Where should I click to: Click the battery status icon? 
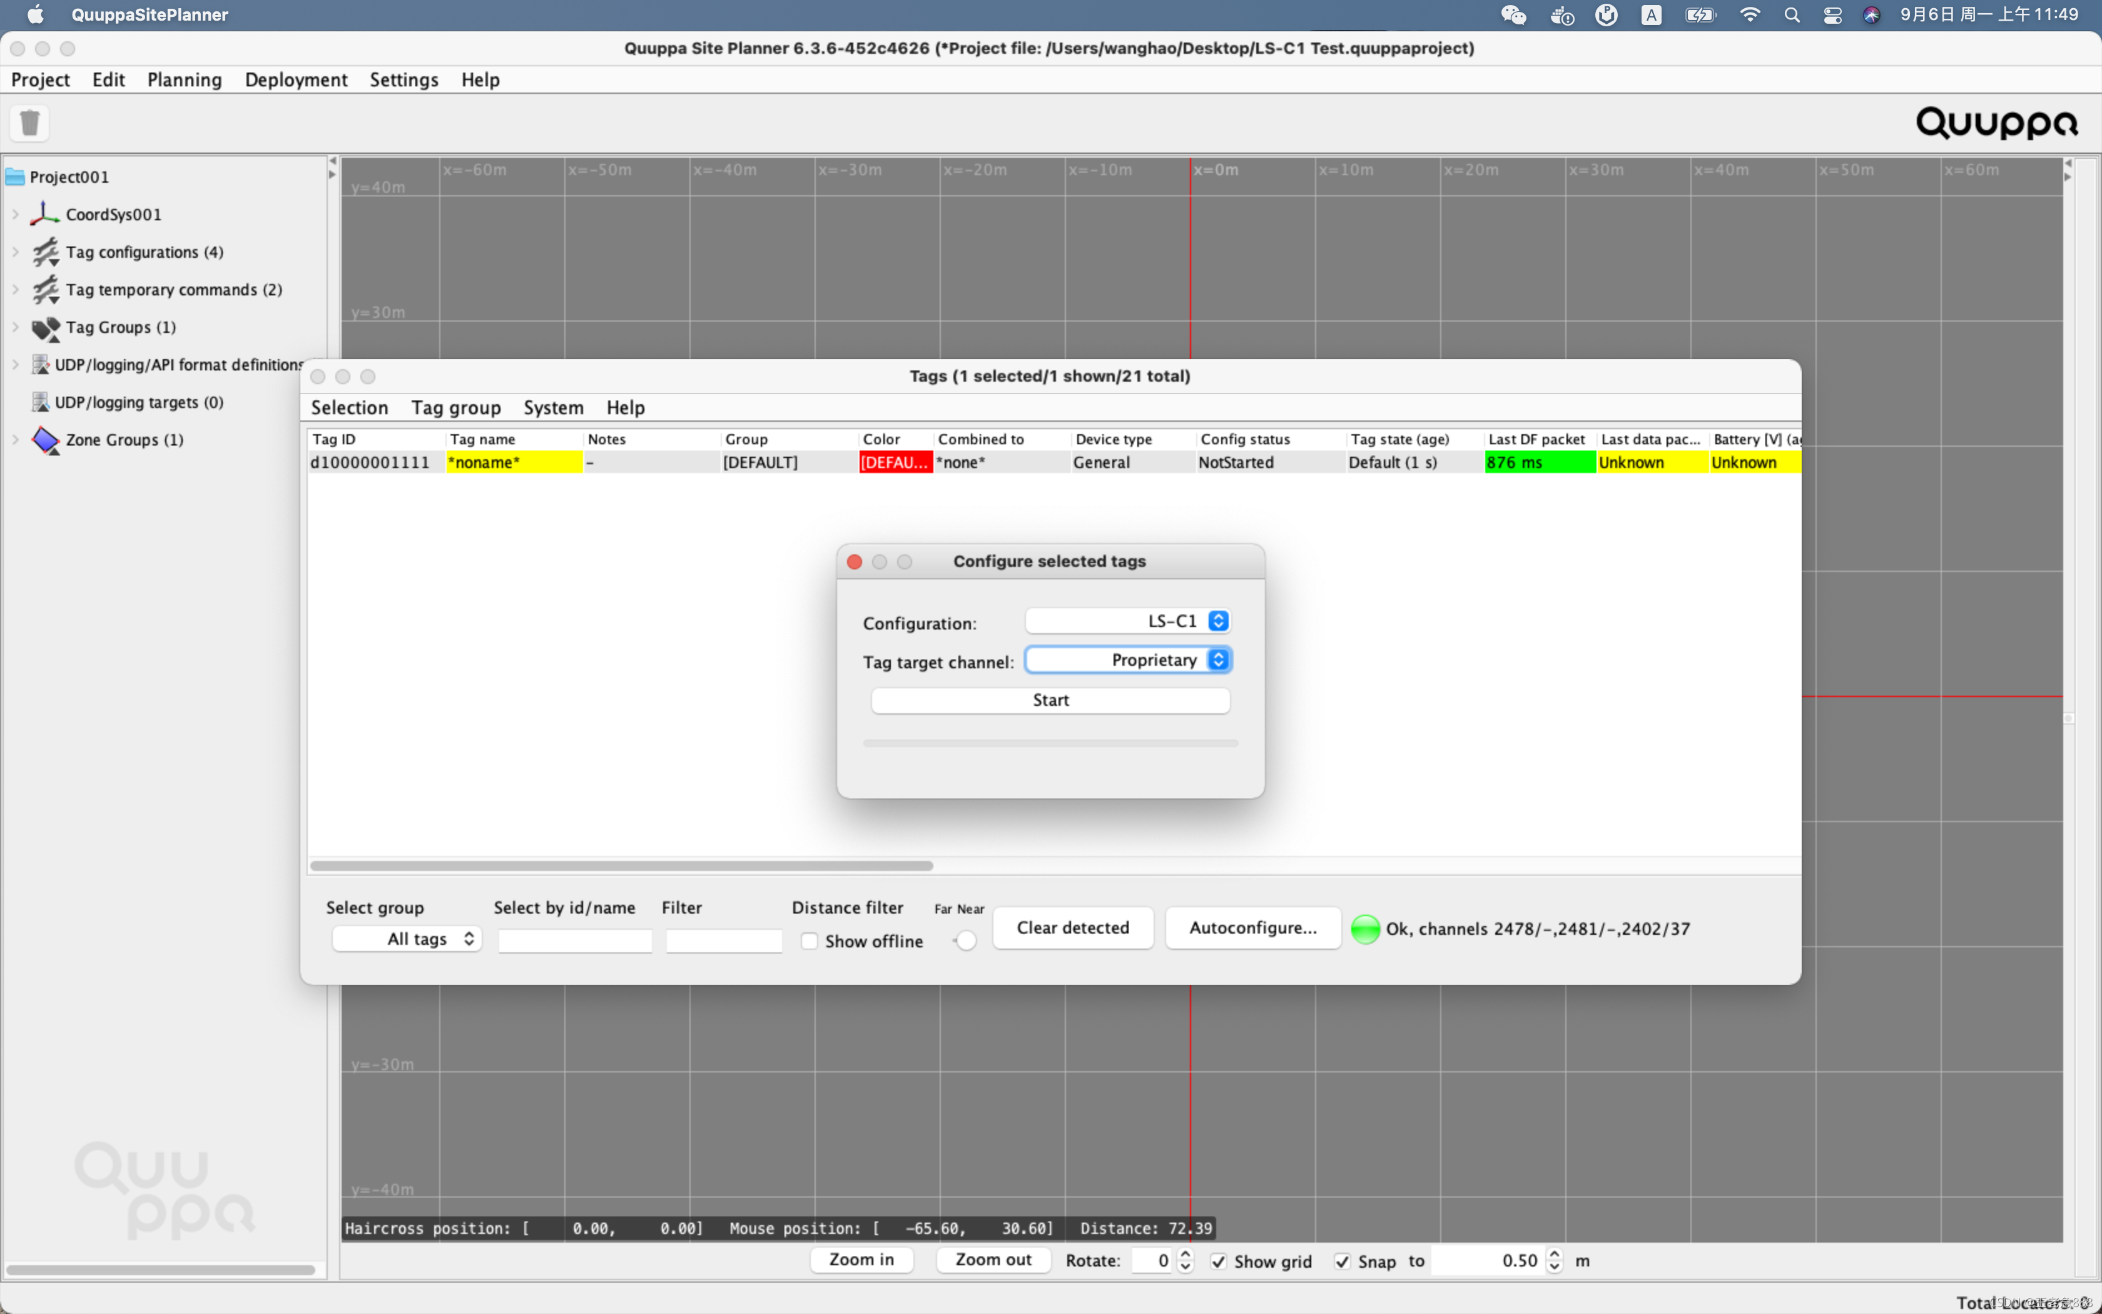1700,15
